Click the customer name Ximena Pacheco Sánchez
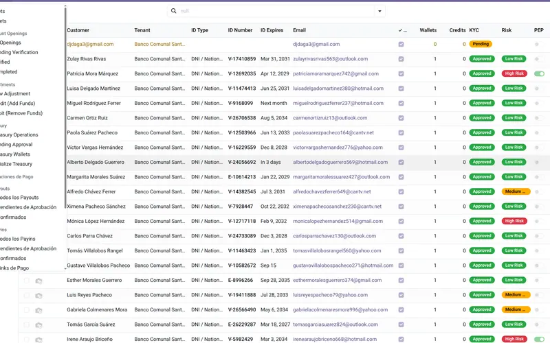Screen dimensions: 550x343 96,206
